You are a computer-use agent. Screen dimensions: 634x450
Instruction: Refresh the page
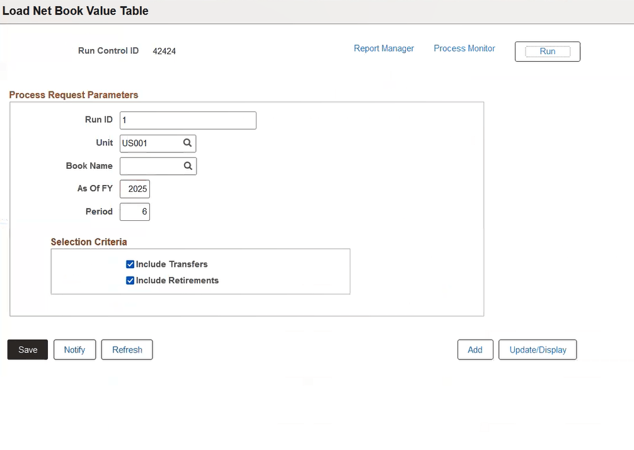coord(127,349)
